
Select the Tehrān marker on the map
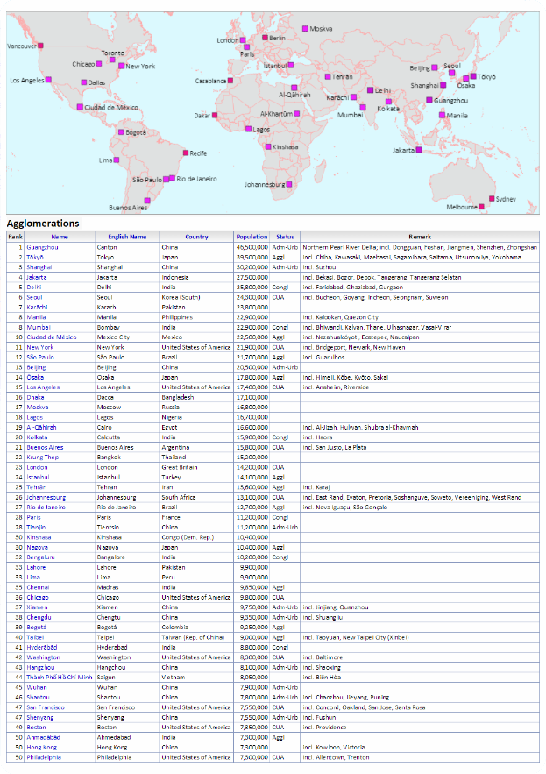coord(327,76)
